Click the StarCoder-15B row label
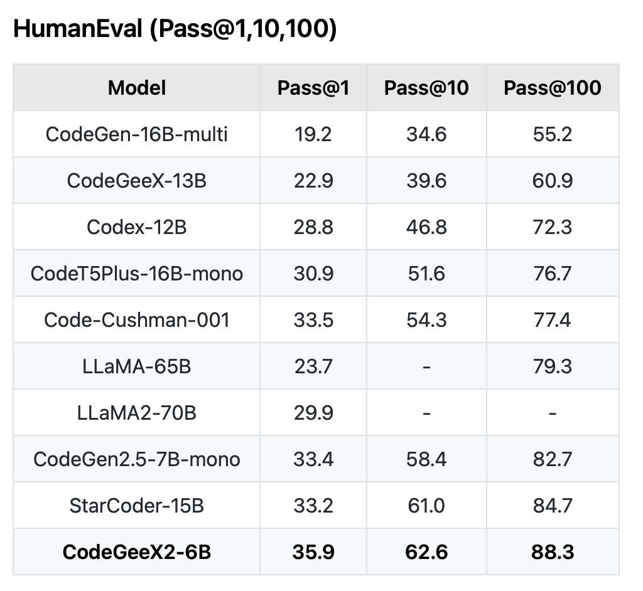This screenshot has height=591, width=643. [x=137, y=506]
